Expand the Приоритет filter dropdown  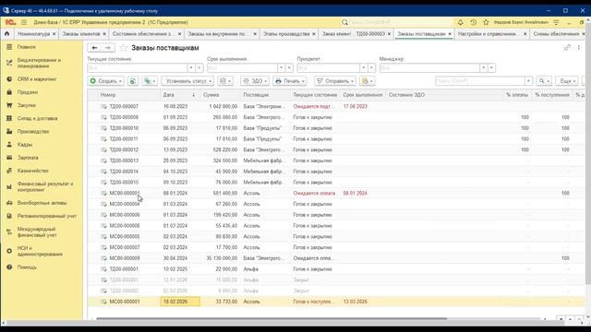363,67
